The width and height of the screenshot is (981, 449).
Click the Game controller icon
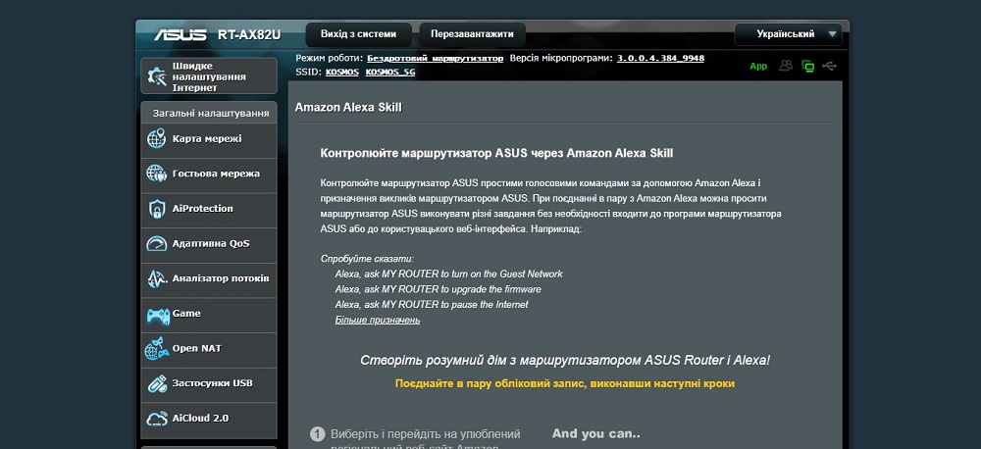tap(158, 315)
